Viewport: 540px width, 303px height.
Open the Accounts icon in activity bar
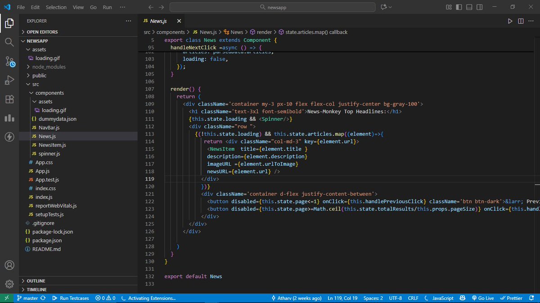click(x=9, y=265)
